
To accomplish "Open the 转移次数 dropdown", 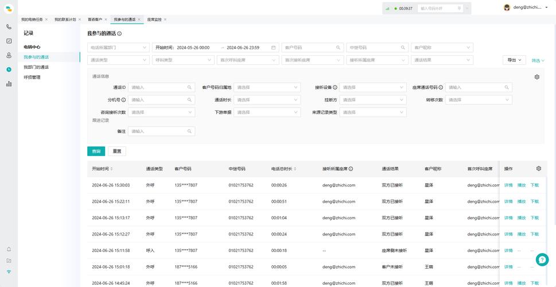I will (x=479, y=100).
